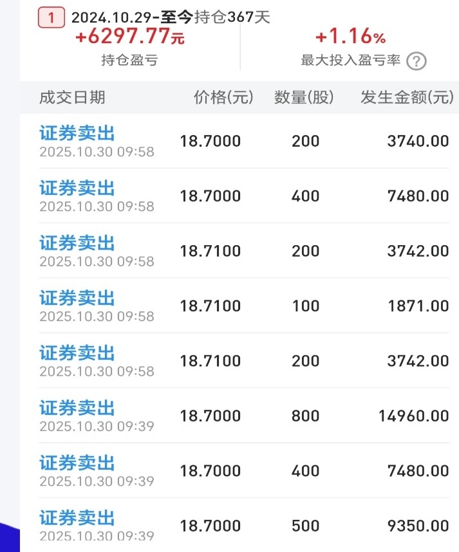The height and width of the screenshot is (552, 459).
Task: Select the 发生金额(元) column header
Action: 407,98
